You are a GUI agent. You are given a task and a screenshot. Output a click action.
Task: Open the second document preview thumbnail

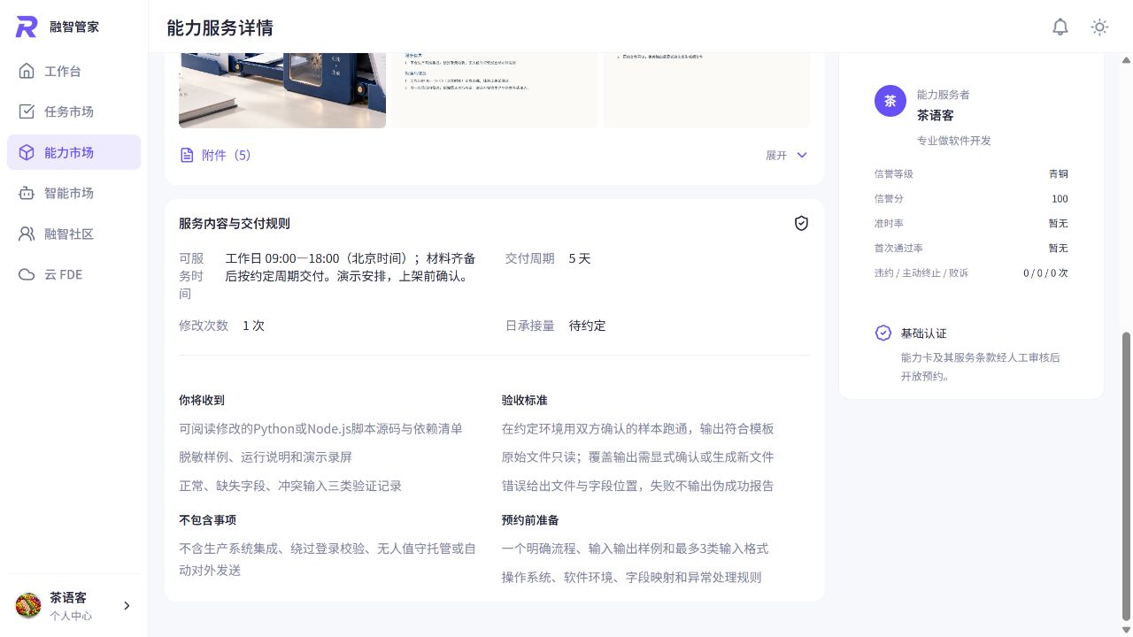coord(495,90)
